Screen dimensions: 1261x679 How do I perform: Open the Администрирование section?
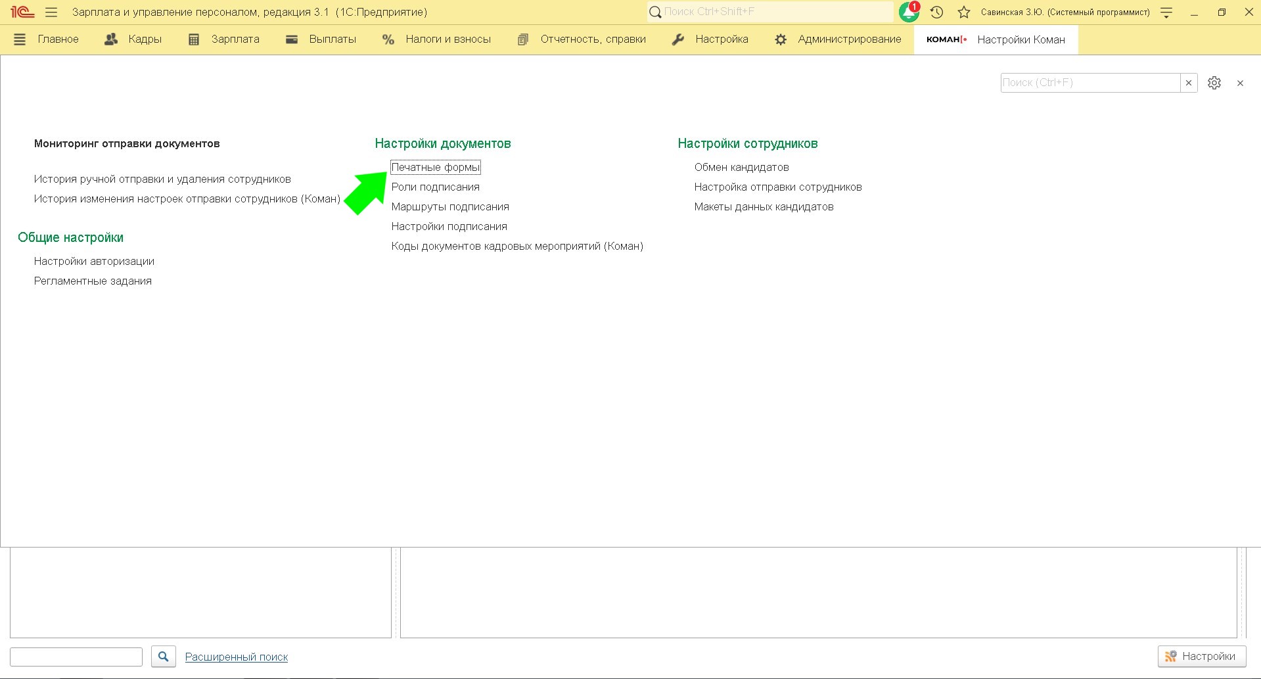point(838,39)
